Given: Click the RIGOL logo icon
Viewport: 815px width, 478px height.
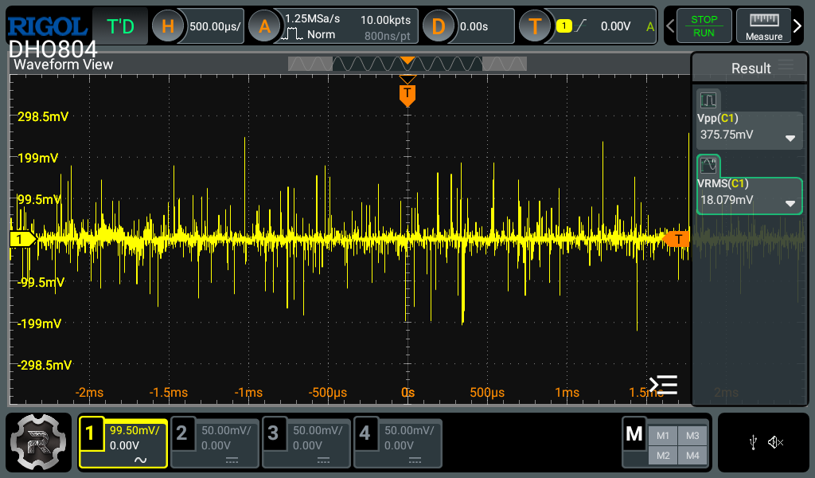Looking at the screenshot, I should click(46, 25).
